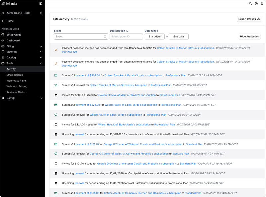The width and height of the screenshot is (266, 197).
Task: Open the search magnifier icon
Action: pos(250,4)
